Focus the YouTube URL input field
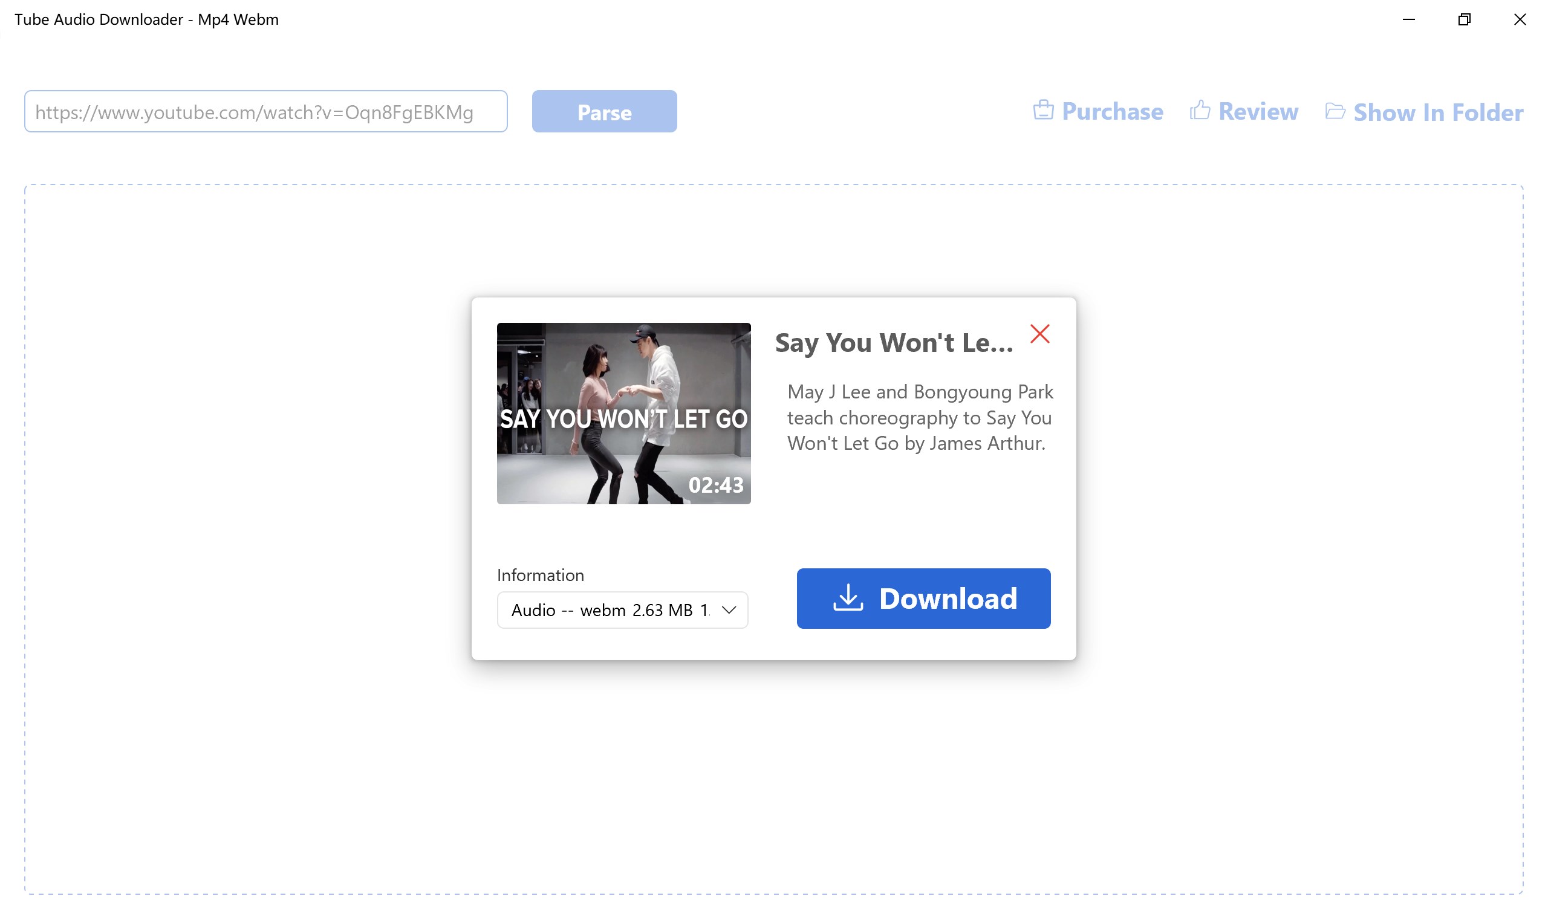This screenshot has height=919, width=1548. [x=265, y=111]
